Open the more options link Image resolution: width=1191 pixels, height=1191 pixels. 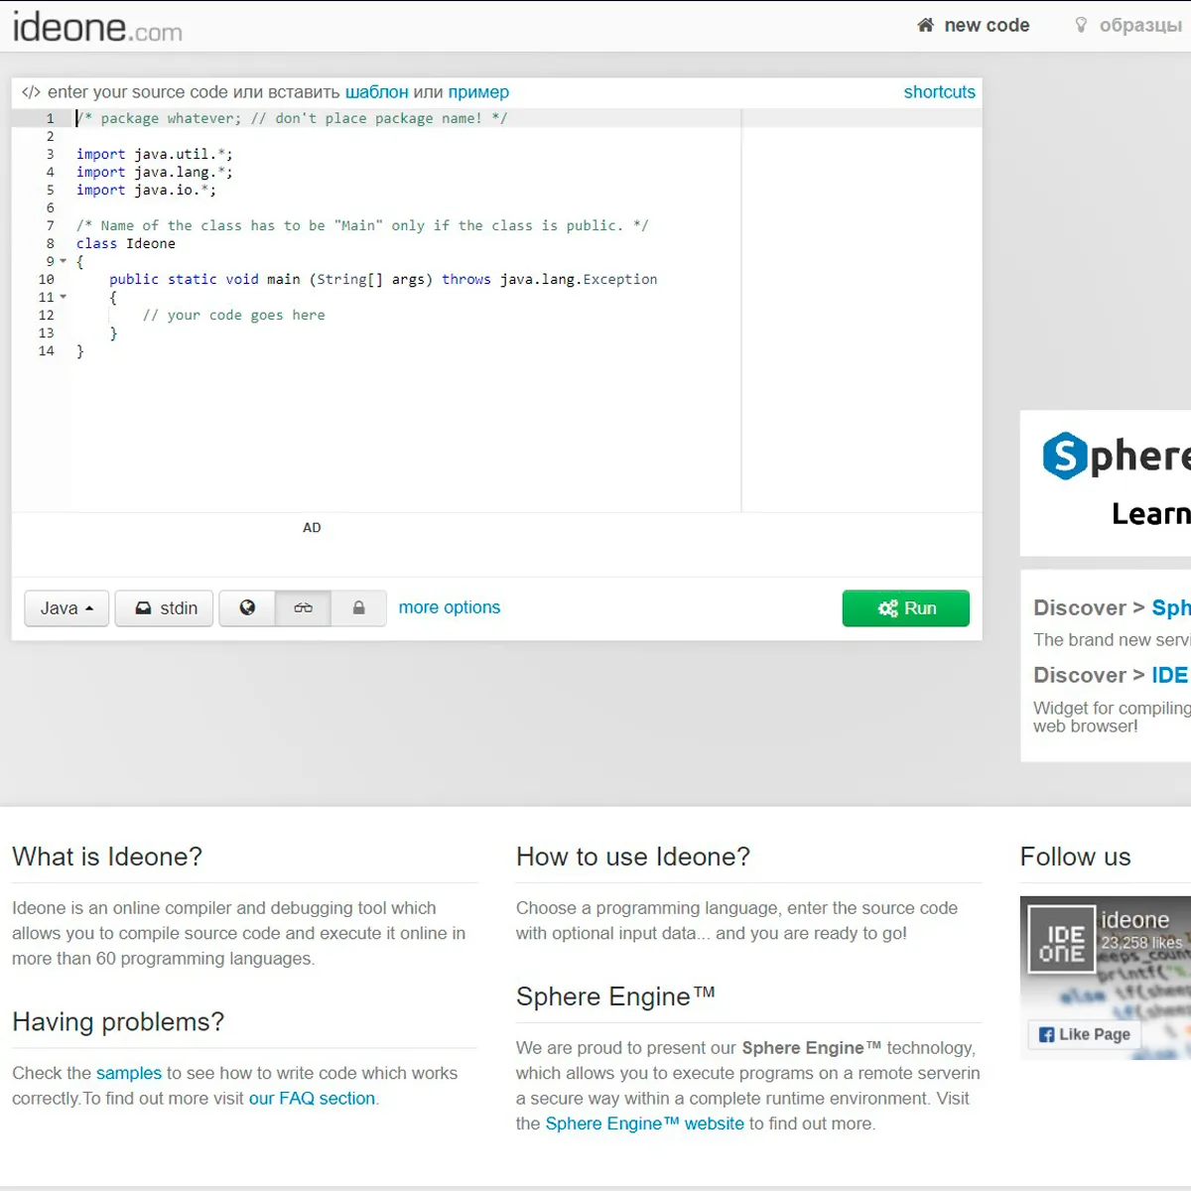(x=450, y=607)
